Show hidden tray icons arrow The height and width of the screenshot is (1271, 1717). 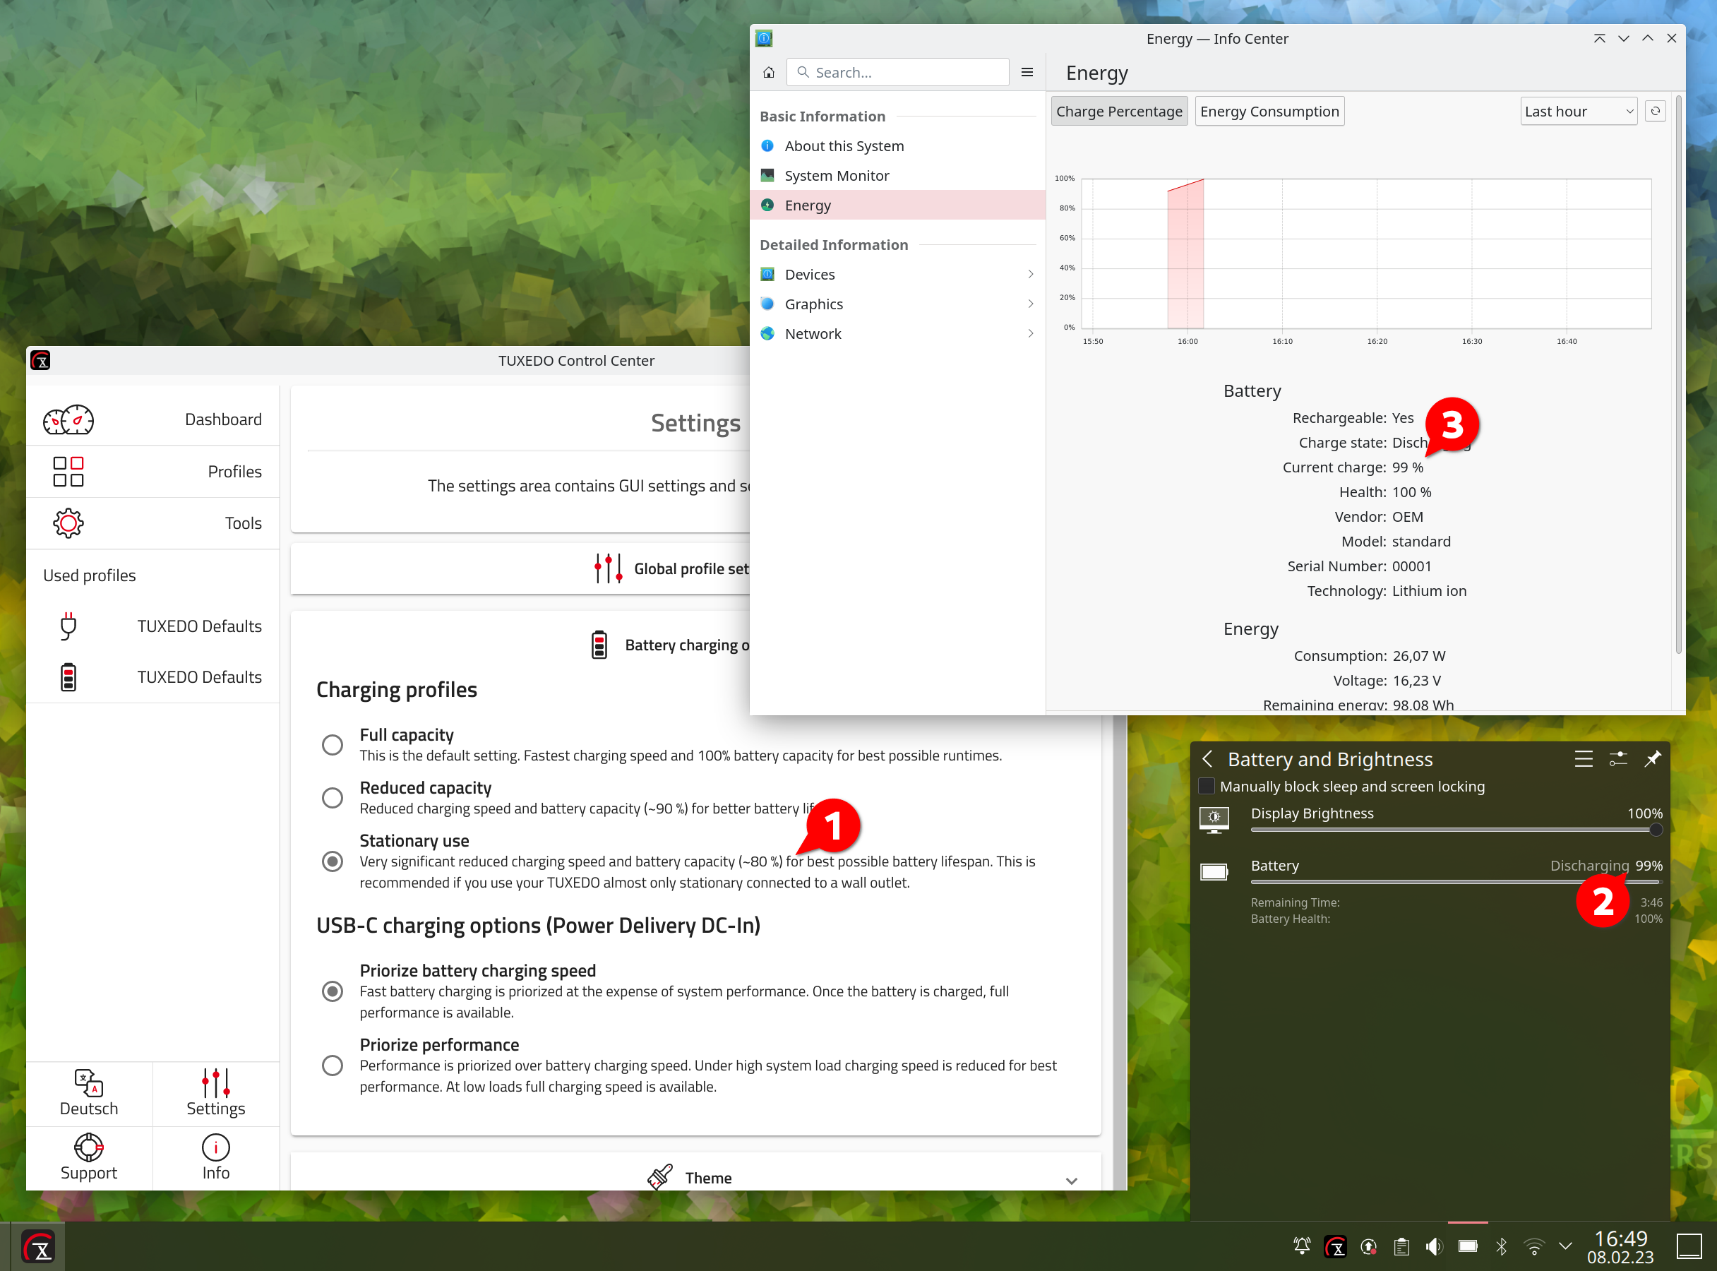(x=1565, y=1246)
